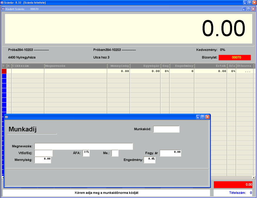Click the red Bizonylat 00070 field
Image resolution: width=257 pixels, height=198 pixels.
point(235,57)
